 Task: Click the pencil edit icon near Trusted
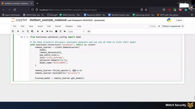pos(159,26)
